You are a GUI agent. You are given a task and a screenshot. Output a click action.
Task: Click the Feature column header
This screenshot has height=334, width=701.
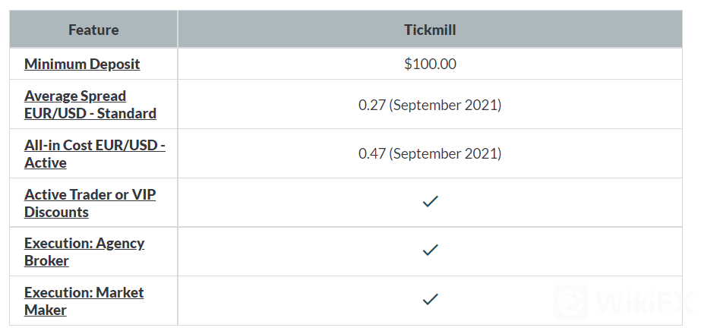93,30
